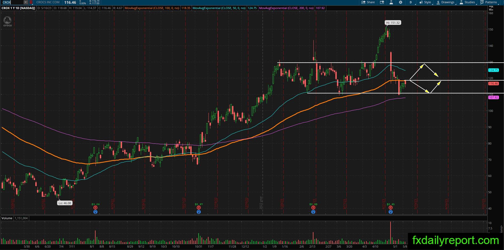This screenshot has width=504, height=250.
Task: Open the Drawings menu
Action: pos(446,2)
